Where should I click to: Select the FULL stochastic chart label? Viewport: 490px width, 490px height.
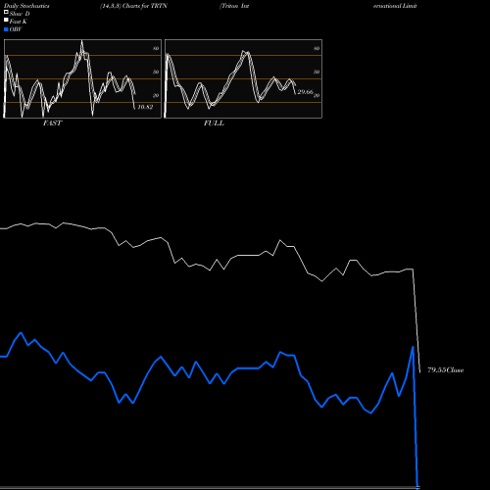214,122
